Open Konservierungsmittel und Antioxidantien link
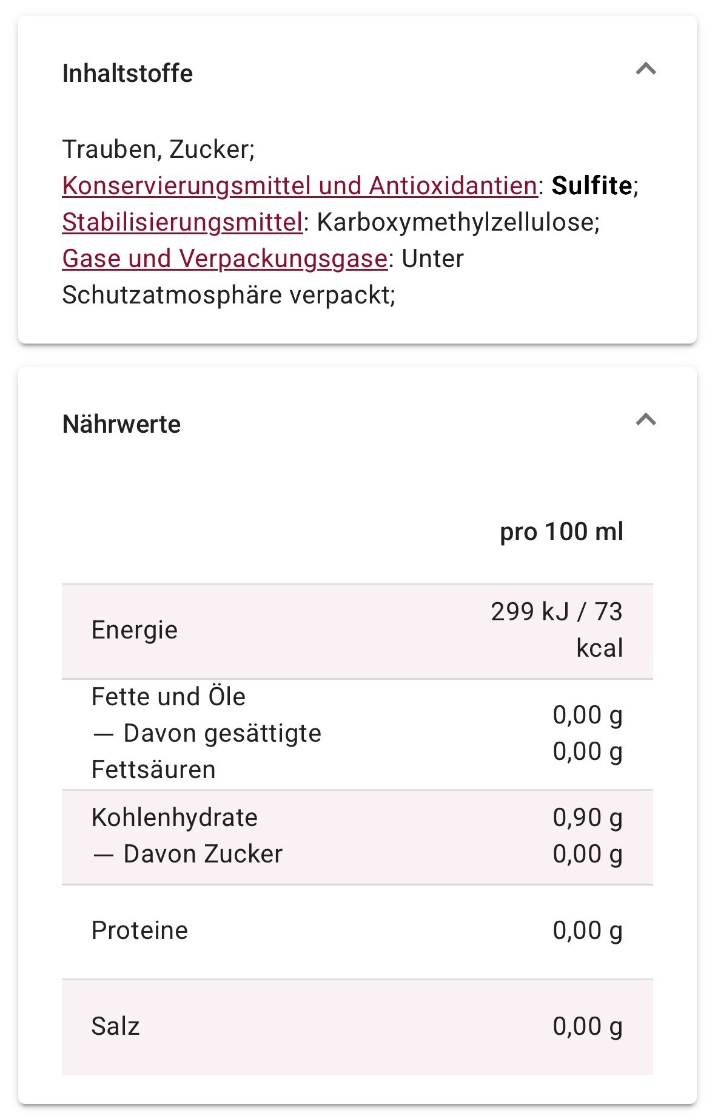 pyautogui.click(x=300, y=186)
